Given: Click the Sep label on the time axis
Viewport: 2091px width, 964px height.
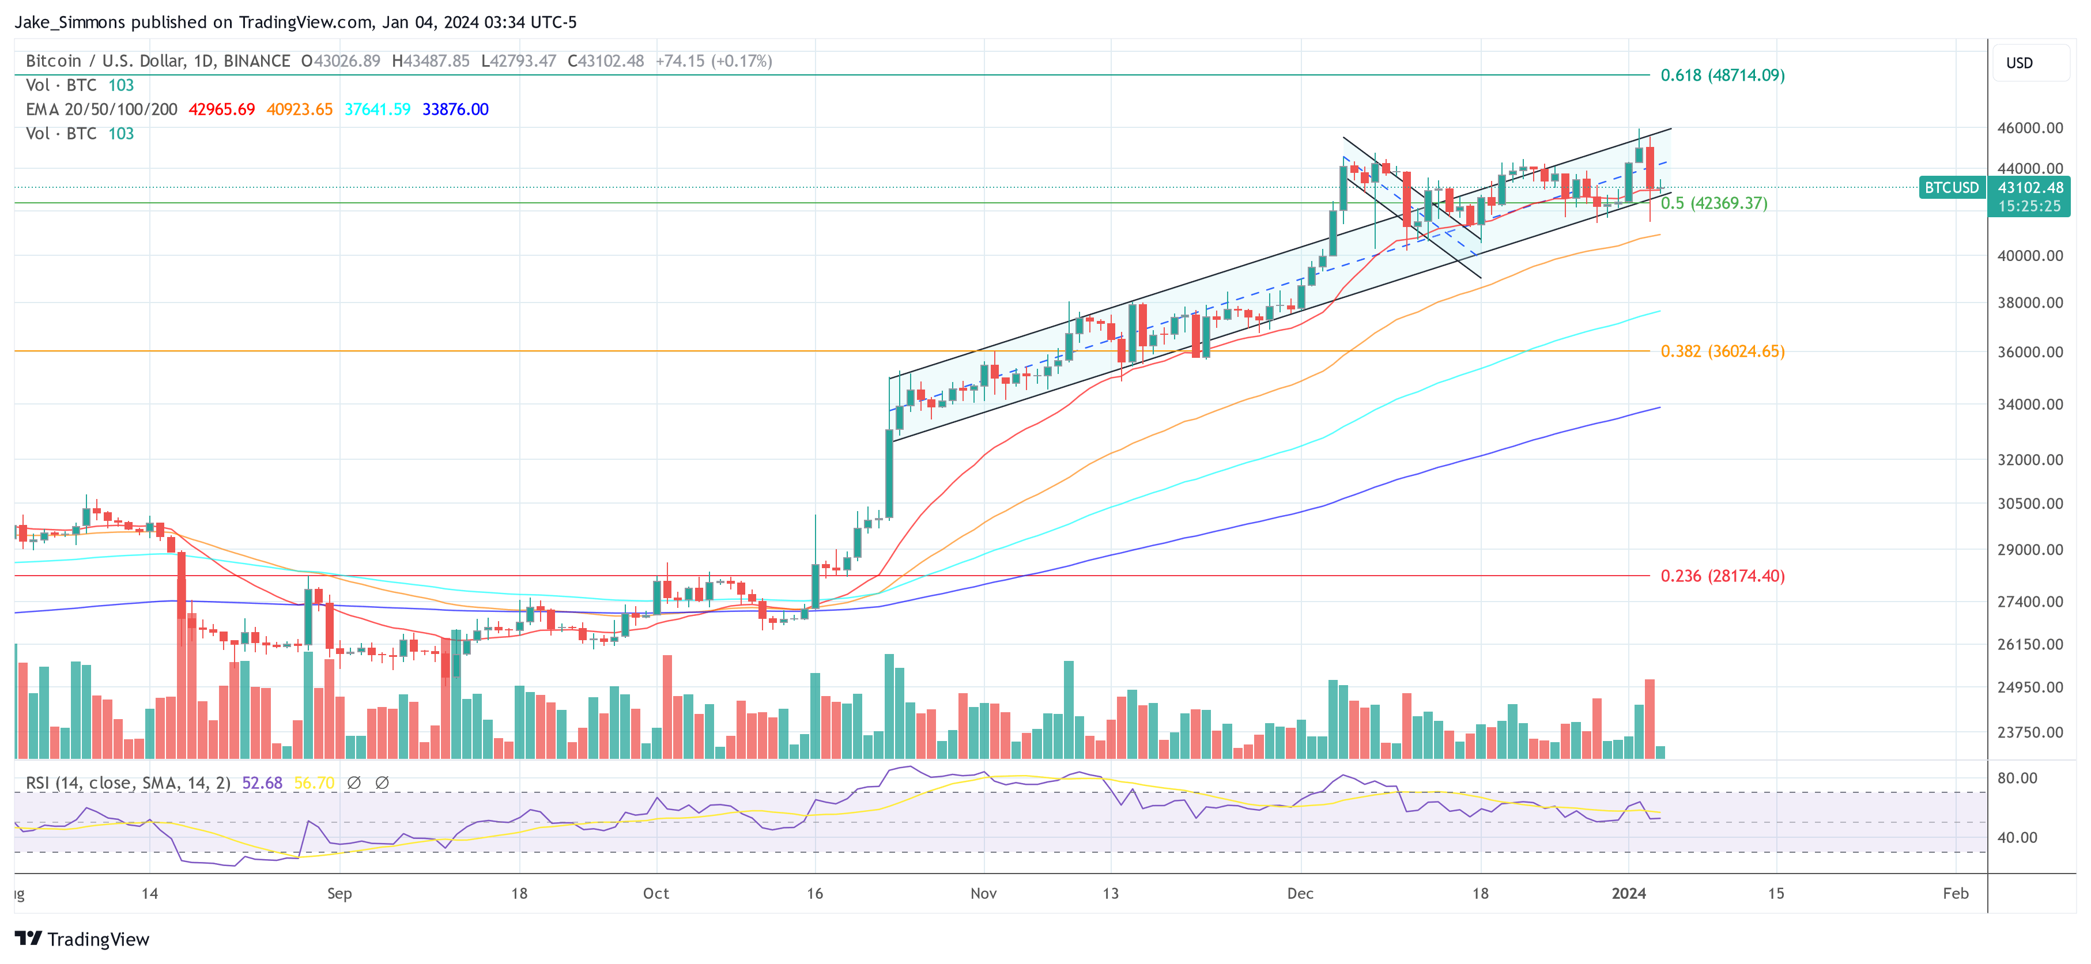Looking at the screenshot, I should coord(339,893).
